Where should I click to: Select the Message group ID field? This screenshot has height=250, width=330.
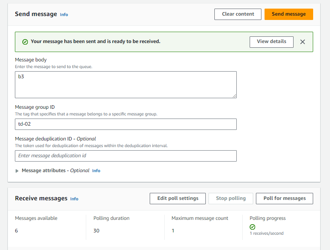point(125,124)
